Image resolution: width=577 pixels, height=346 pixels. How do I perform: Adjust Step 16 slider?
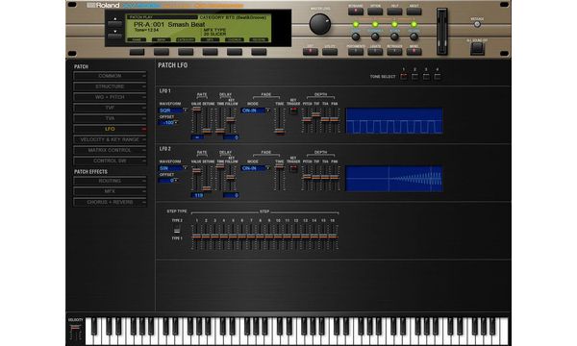333,237
